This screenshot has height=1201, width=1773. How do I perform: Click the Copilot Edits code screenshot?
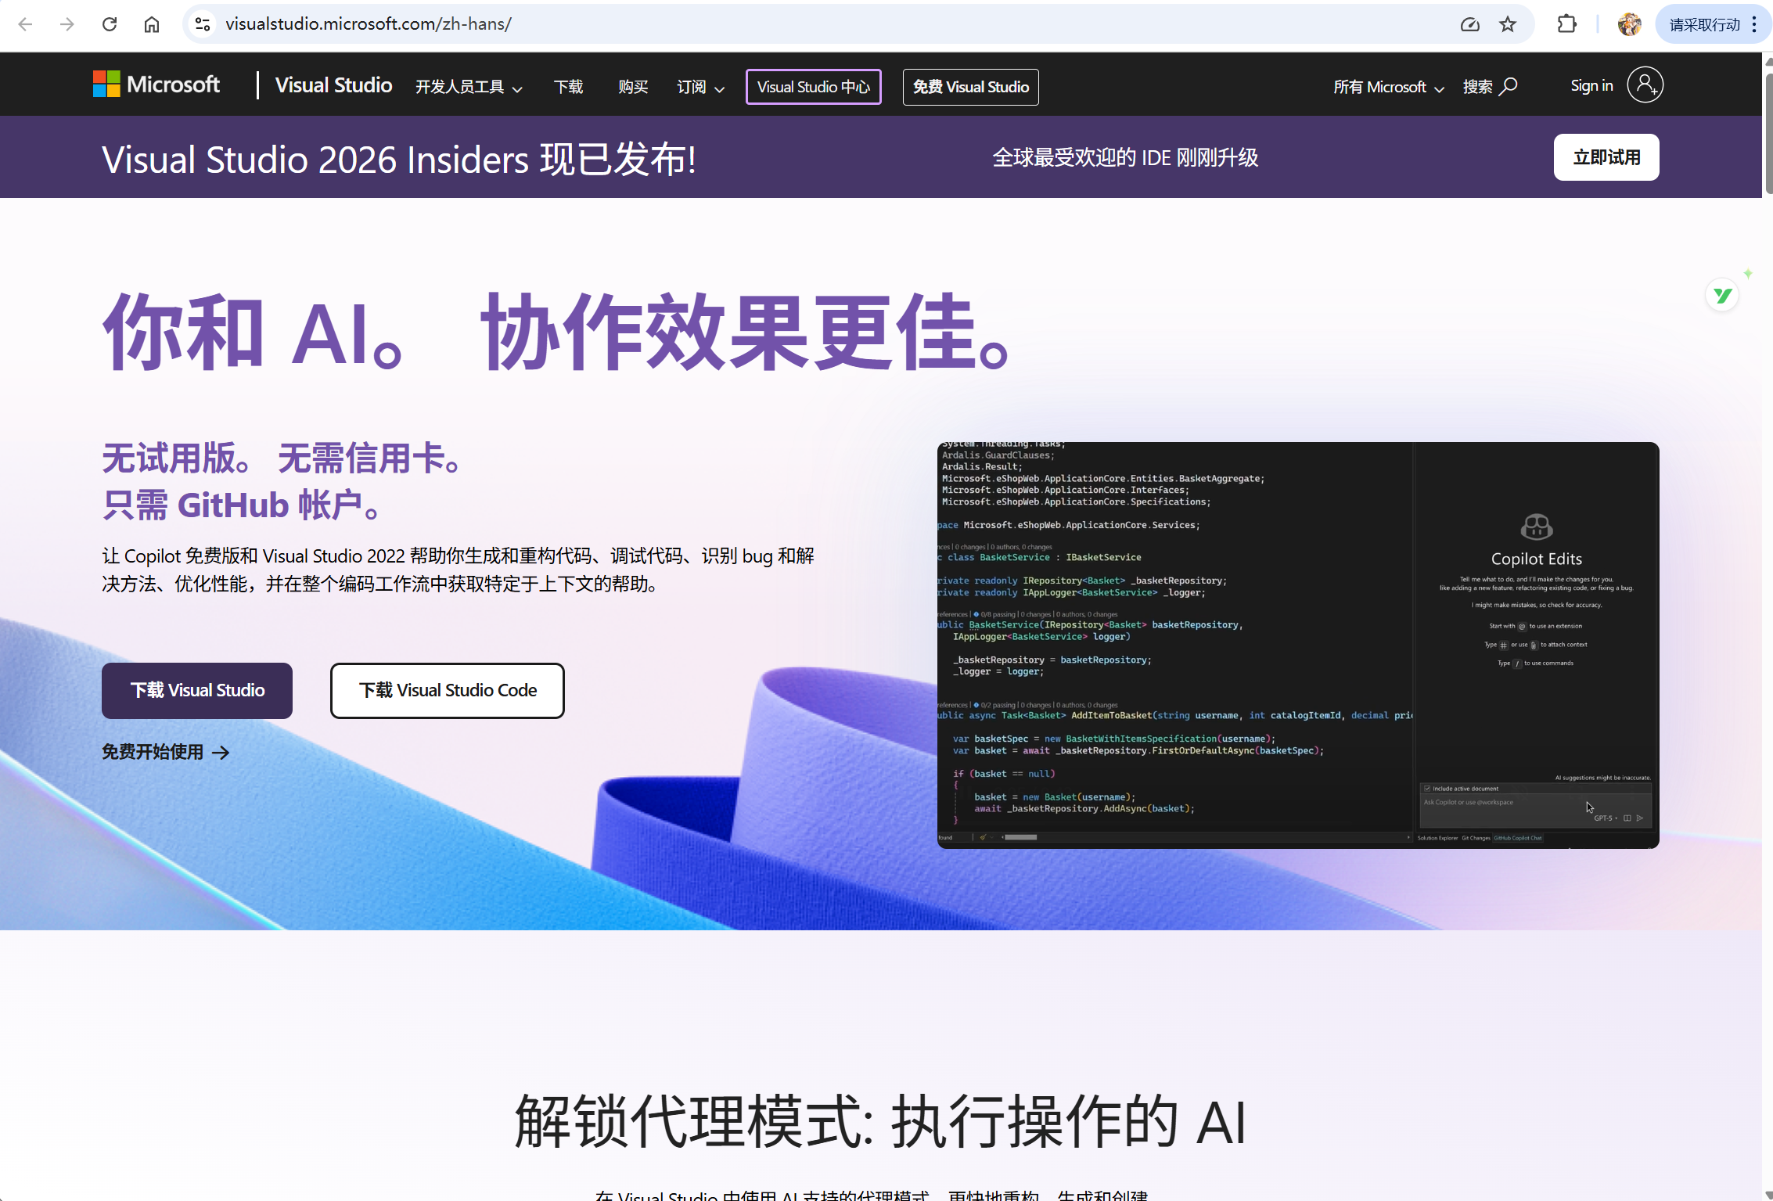click(x=1298, y=645)
